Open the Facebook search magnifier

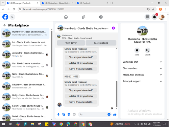[x=12, y=17]
